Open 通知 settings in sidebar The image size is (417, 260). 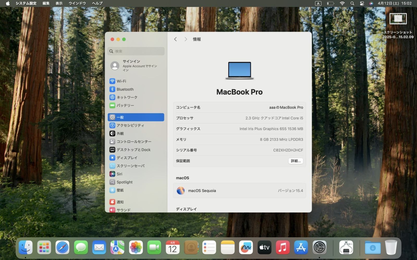(x=136, y=202)
